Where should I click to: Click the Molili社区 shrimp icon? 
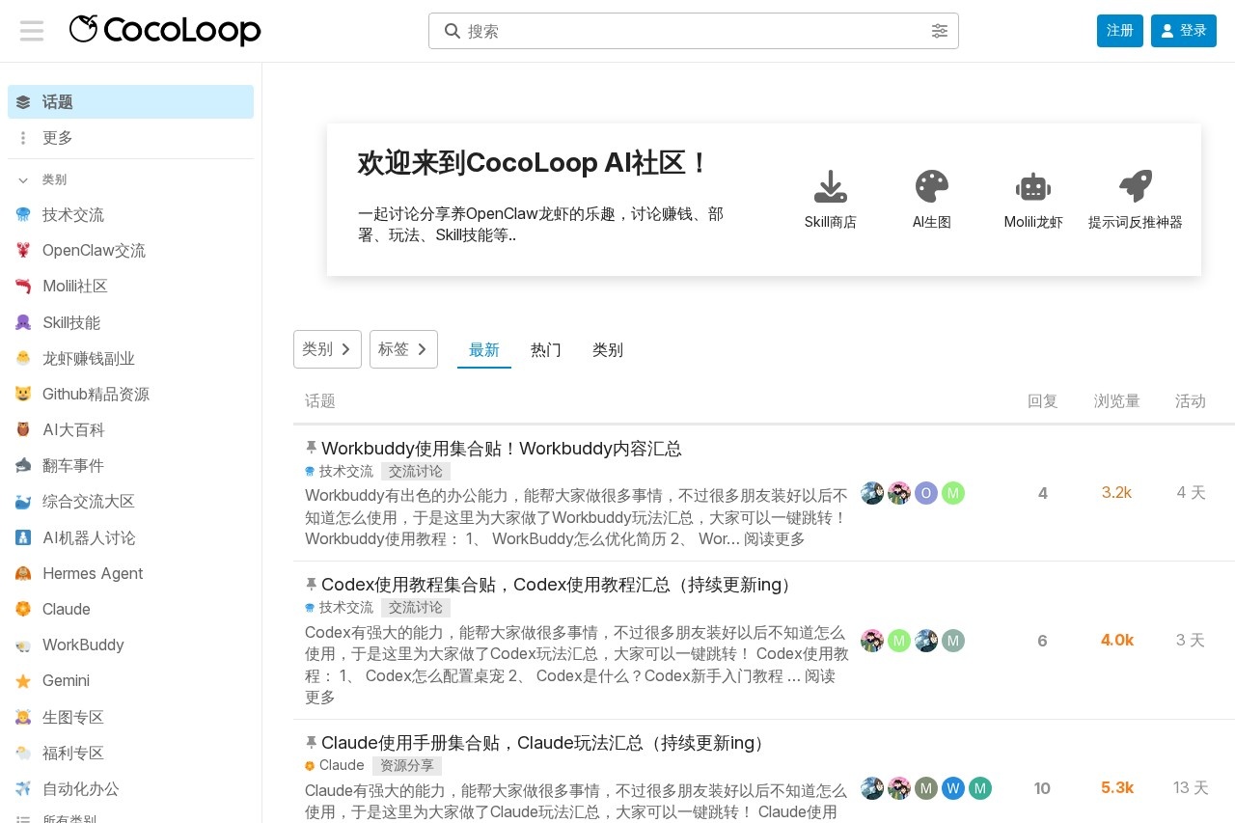tap(23, 287)
